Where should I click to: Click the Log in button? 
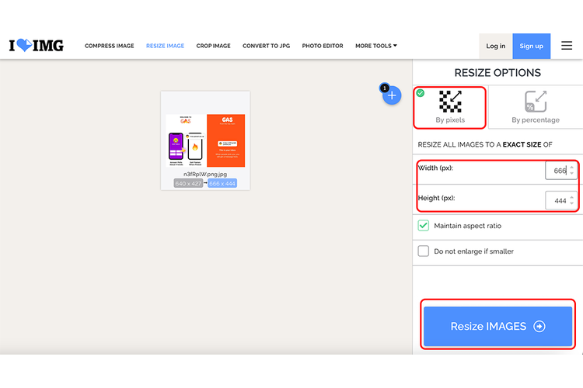pyautogui.click(x=495, y=46)
